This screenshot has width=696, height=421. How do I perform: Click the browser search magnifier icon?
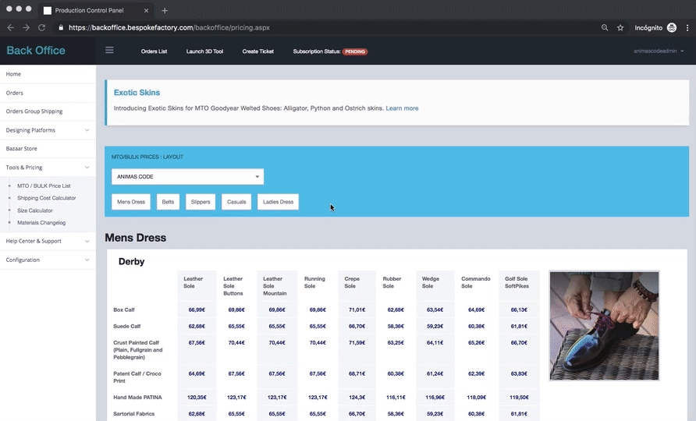(x=605, y=27)
